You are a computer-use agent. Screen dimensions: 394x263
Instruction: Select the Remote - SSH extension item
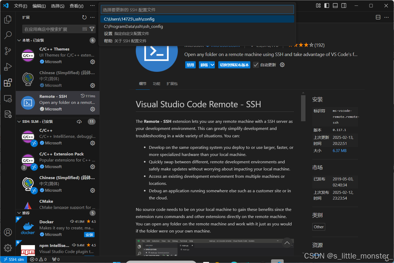point(58,103)
